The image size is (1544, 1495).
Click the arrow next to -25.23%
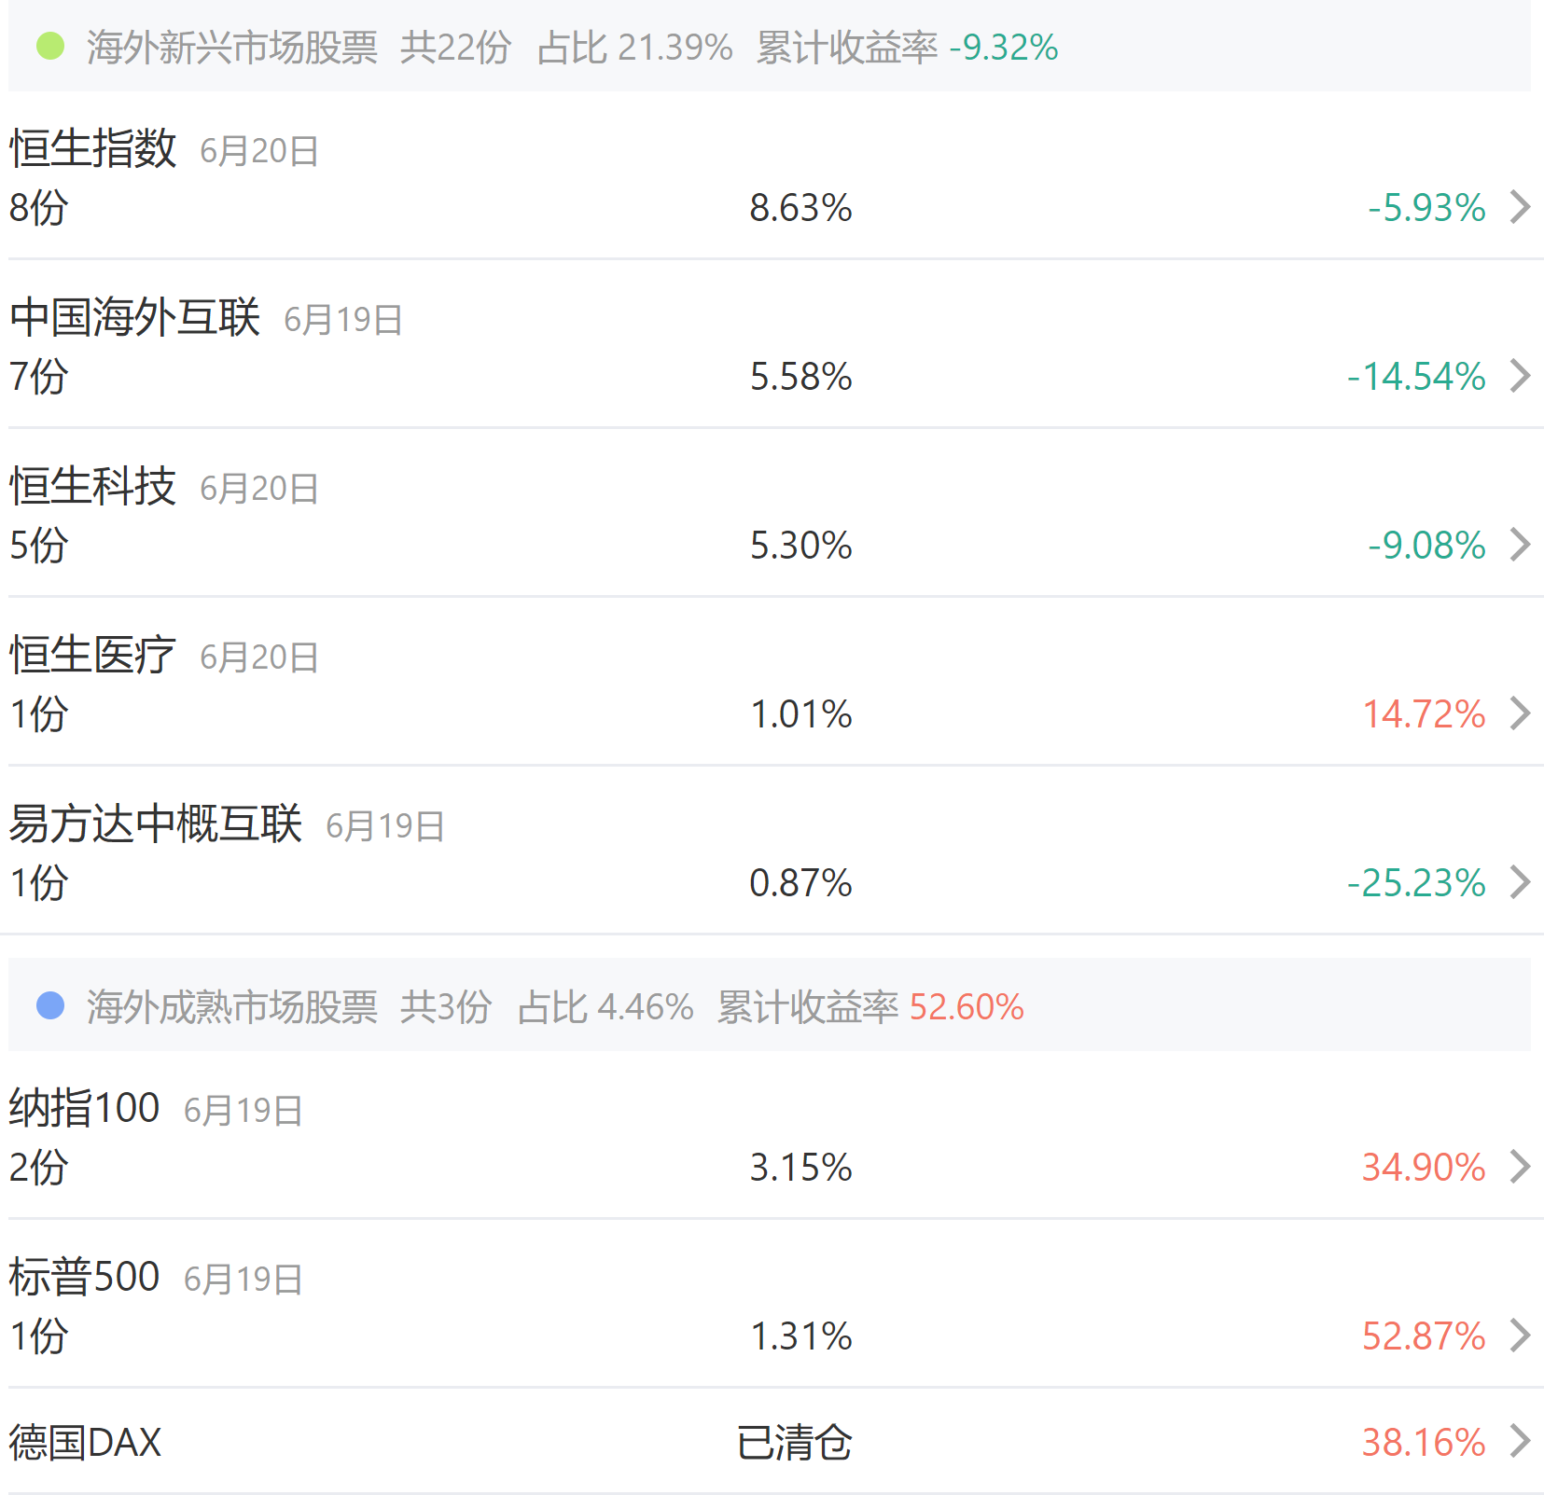point(1520,882)
